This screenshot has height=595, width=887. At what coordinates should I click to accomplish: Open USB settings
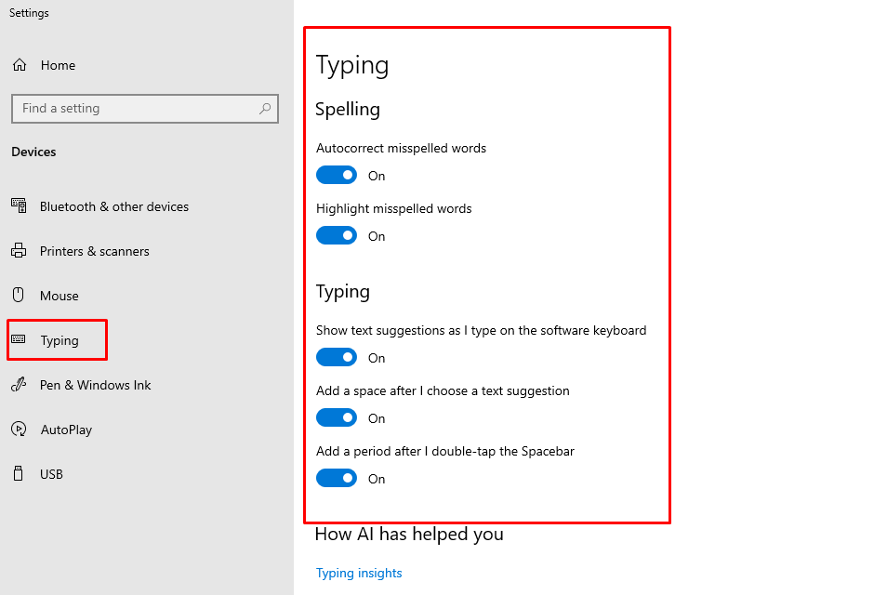pyautogui.click(x=51, y=474)
